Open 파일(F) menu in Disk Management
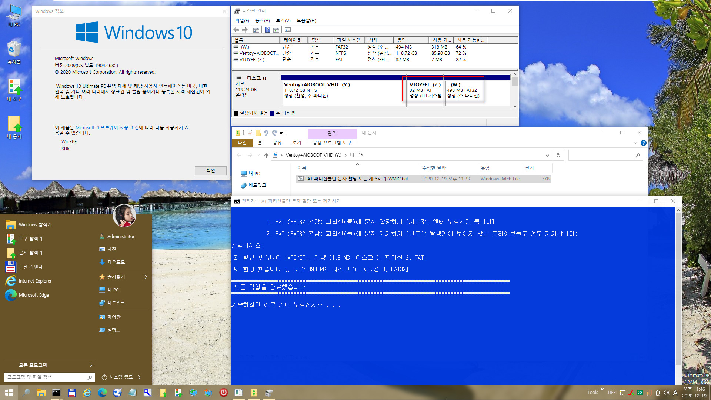The width and height of the screenshot is (711, 400). pos(242,20)
